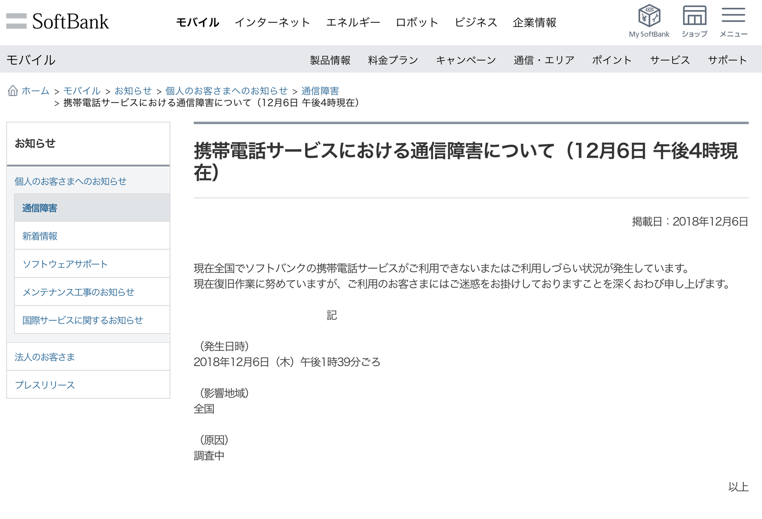
Task: Open サービス in mobile submenu
Action: [x=670, y=60]
